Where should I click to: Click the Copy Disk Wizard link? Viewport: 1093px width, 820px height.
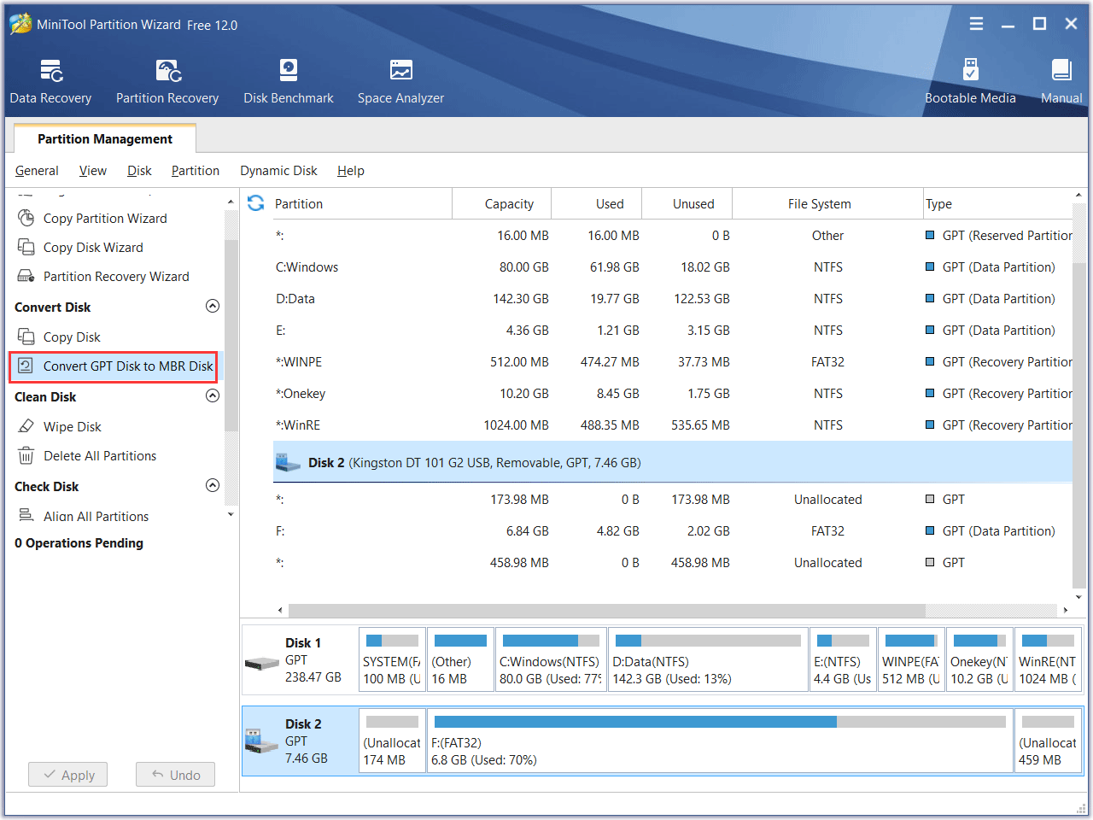tap(93, 247)
